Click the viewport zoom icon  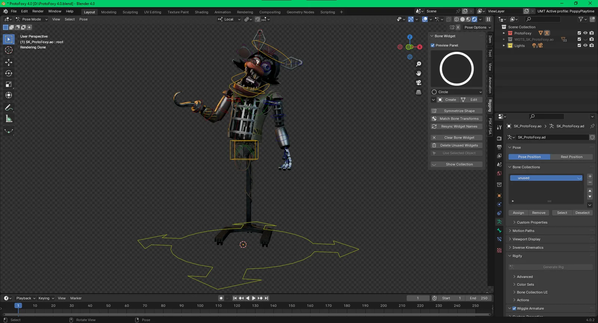419,64
